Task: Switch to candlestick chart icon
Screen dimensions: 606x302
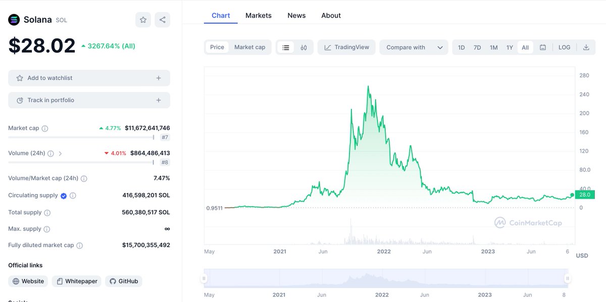Action: [304, 47]
